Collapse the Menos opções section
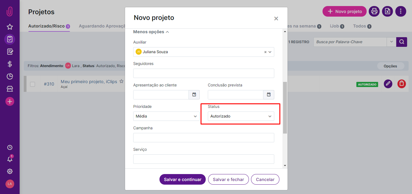The height and width of the screenshot is (194, 412). (x=151, y=32)
